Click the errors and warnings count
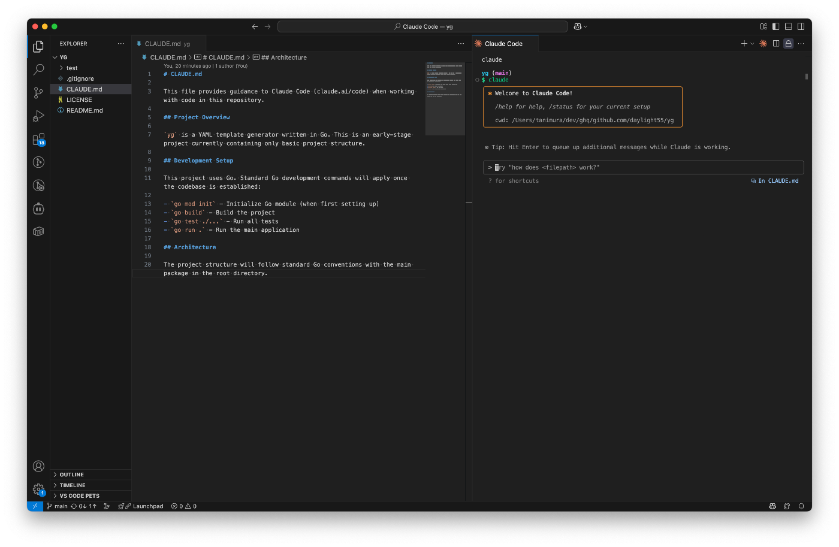 click(x=184, y=506)
